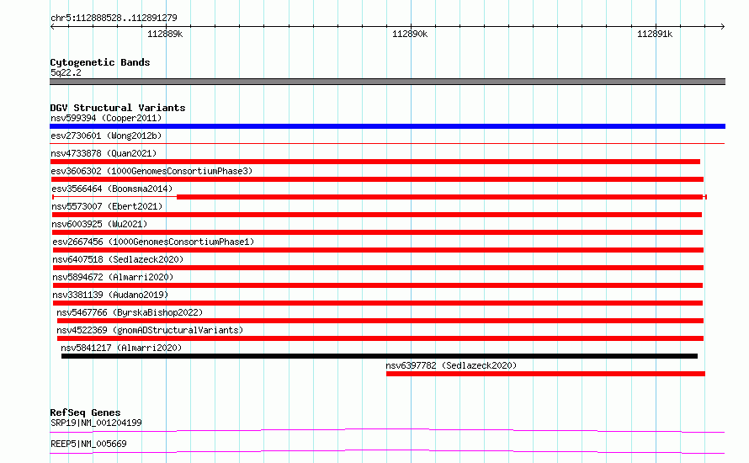Select the red nsv4522369 variant bar
This screenshot has height=463, width=749.
coord(380,338)
